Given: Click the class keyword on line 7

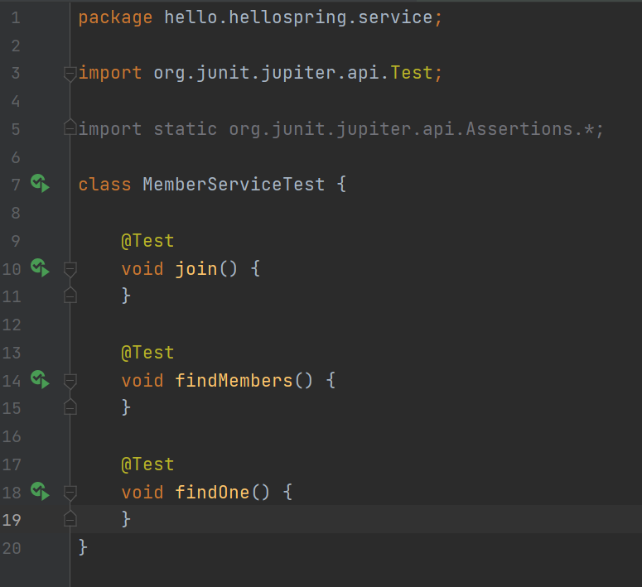Looking at the screenshot, I should (105, 184).
